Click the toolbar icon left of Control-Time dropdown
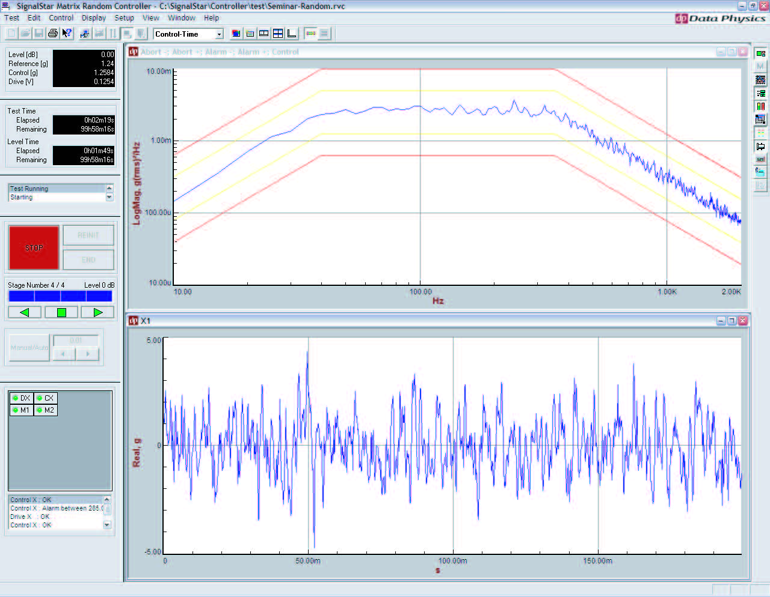 click(x=141, y=34)
